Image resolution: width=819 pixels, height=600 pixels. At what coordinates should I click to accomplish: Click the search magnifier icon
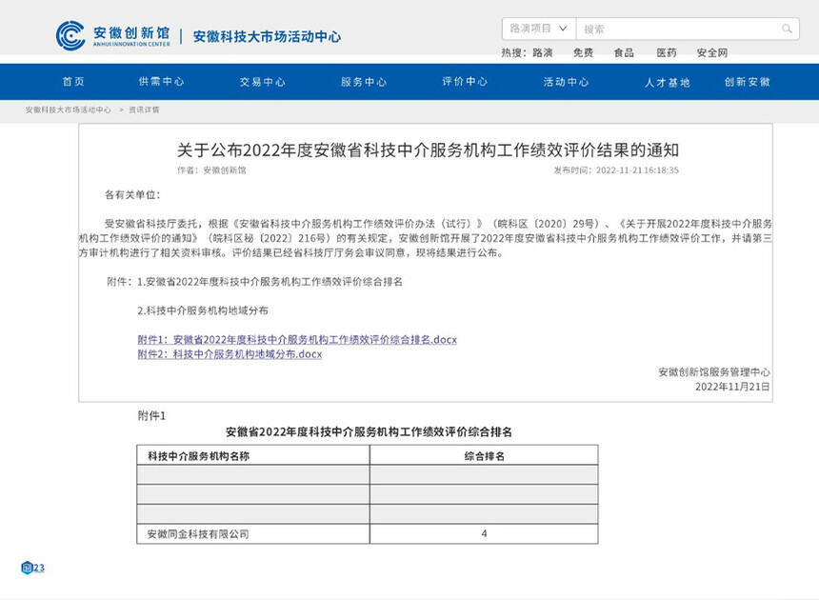click(787, 29)
